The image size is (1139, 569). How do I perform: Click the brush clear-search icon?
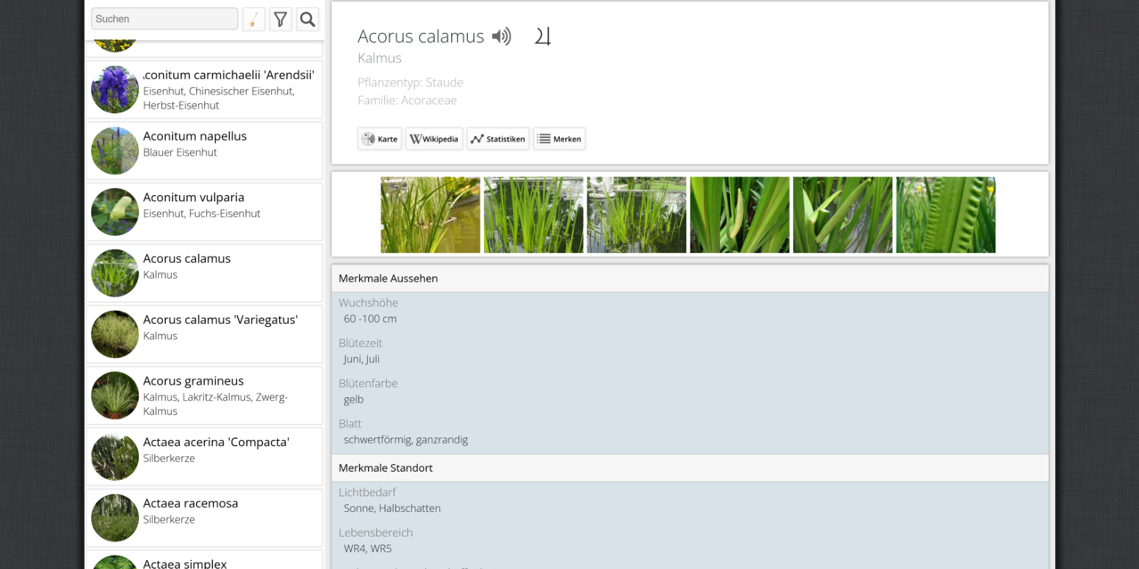coord(254,19)
